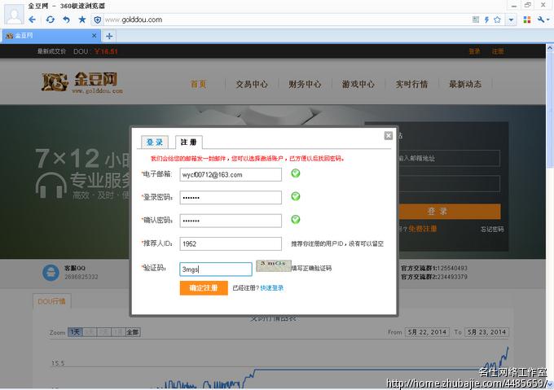This screenshot has height=390, width=554.
Task: Click the green checkmark beside email field
Action: [296, 173]
